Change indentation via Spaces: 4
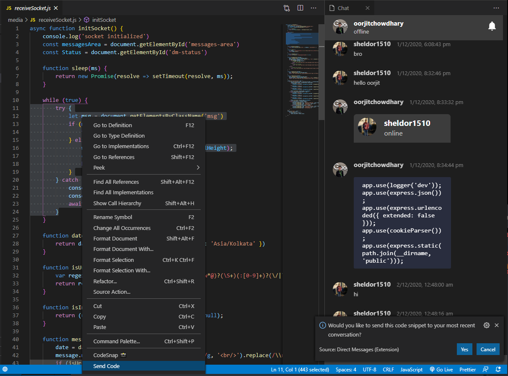The width and height of the screenshot is (508, 376). pyautogui.click(x=346, y=370)
